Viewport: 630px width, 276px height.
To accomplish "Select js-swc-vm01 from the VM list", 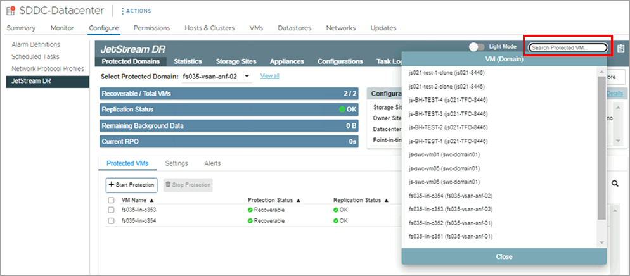I will pos(443,154).
